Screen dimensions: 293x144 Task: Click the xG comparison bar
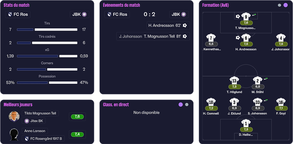47,56
